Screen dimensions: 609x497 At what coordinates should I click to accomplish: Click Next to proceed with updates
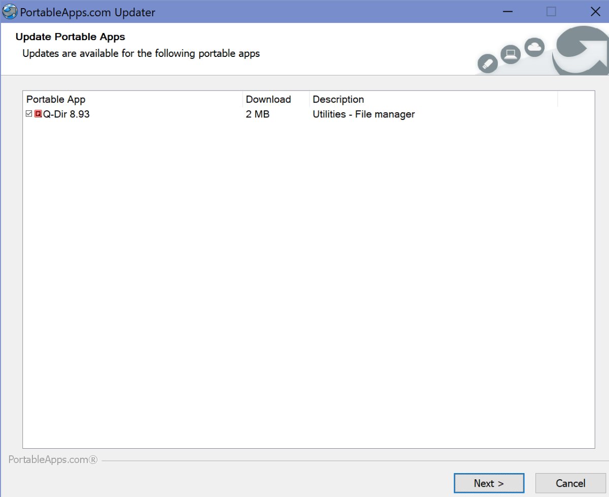(x=489, y=483)
